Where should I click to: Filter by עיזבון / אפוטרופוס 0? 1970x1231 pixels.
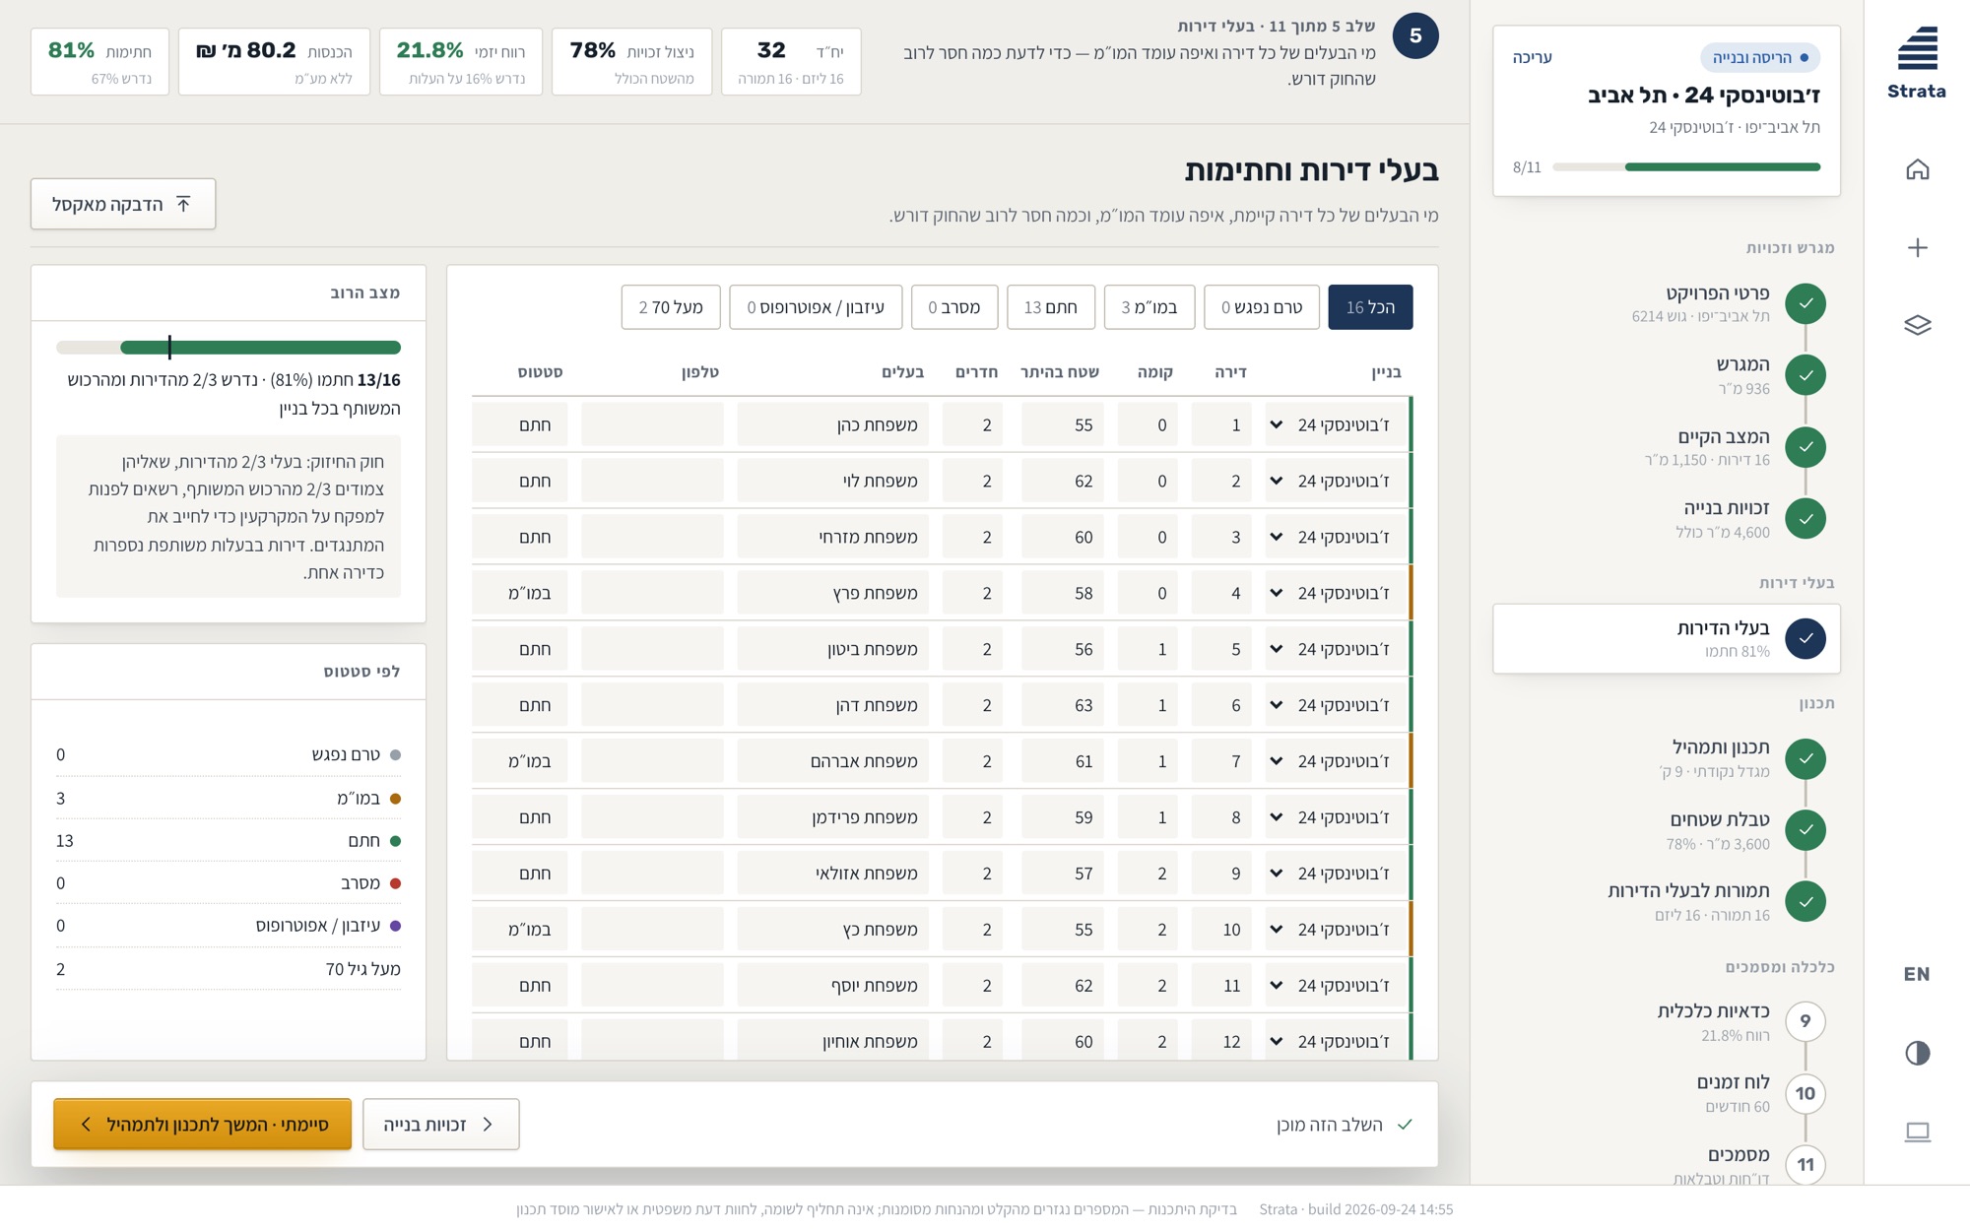pyautogui.click(x=816, y=307)
